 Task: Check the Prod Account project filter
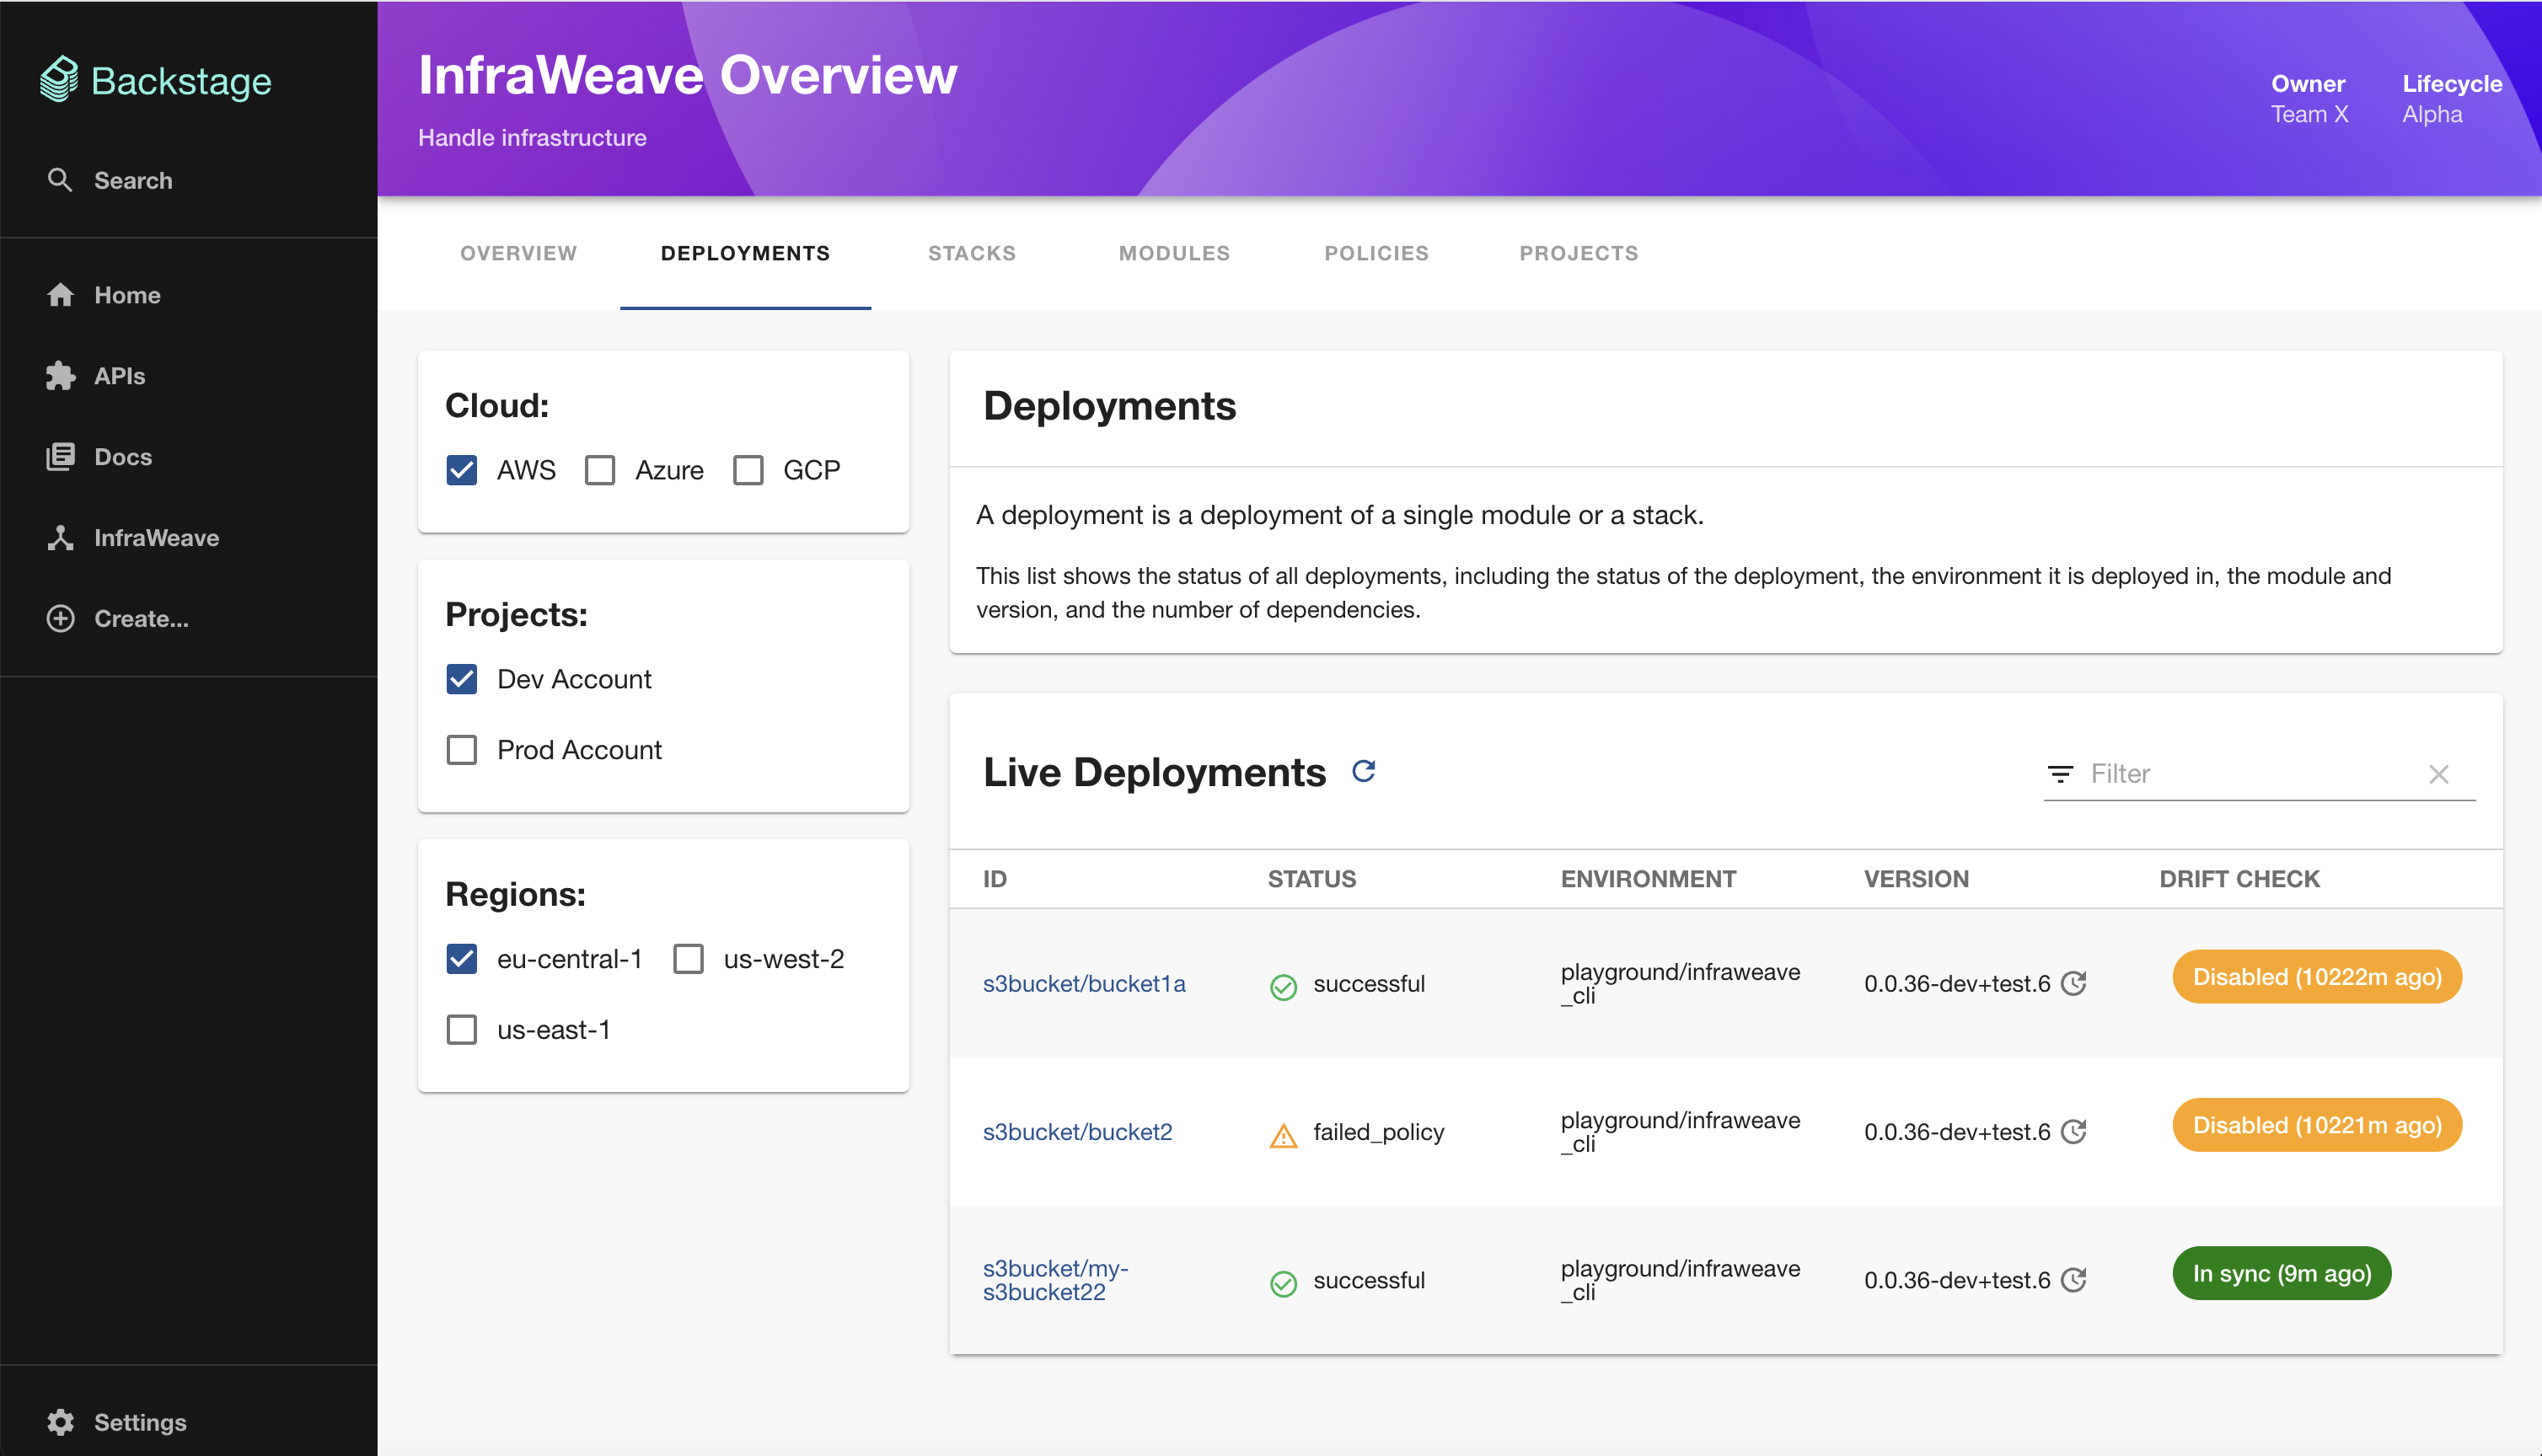(461, 749)
